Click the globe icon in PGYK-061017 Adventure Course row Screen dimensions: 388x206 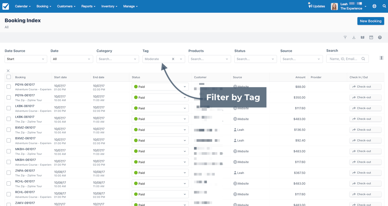(235, 87)
